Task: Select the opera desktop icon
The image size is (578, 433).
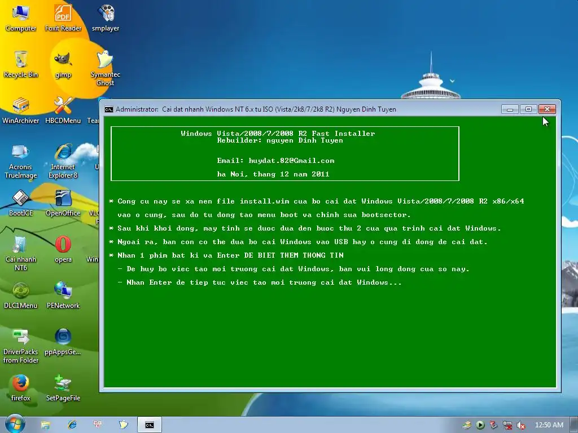Action: [63, 250]
